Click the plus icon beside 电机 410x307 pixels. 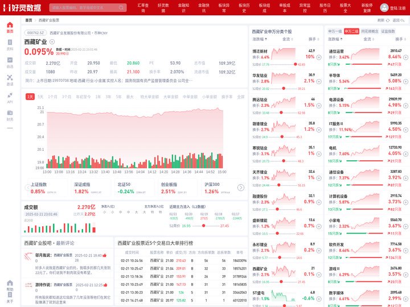click(x=405, y=153)
